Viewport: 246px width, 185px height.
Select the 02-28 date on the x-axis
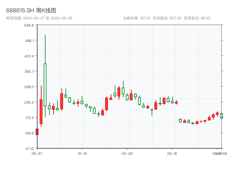pyautogui.click(x=127, y=154)
